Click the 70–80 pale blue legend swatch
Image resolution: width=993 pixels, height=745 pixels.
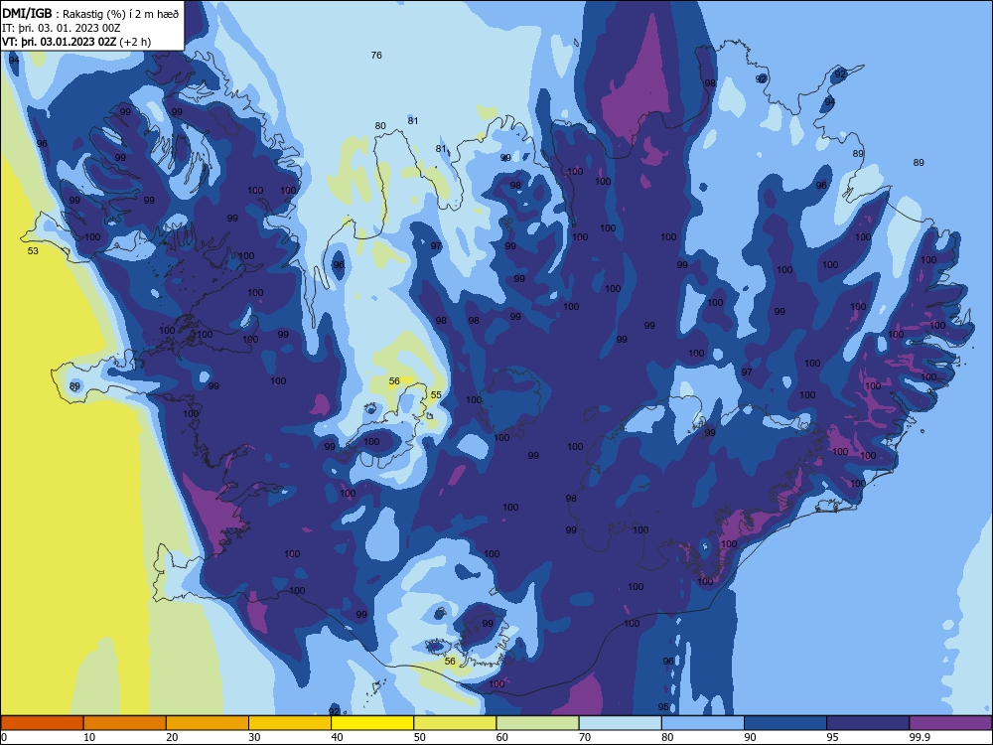point(620,723)
